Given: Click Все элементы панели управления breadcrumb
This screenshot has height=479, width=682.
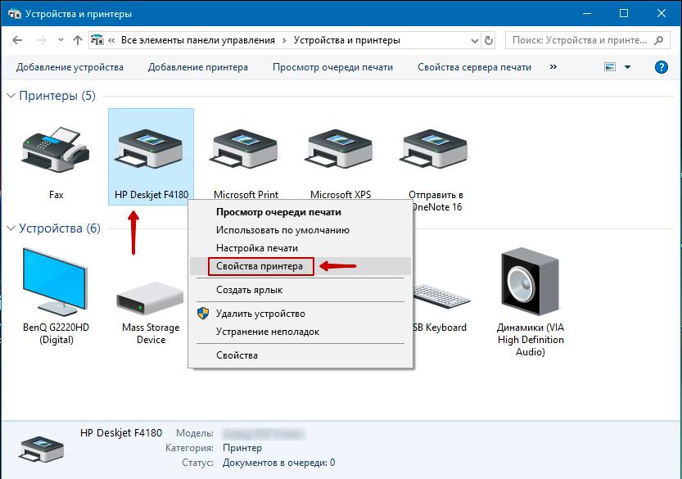Looking at the screenshot, I should pyautogui.click(x=198, y=40).
